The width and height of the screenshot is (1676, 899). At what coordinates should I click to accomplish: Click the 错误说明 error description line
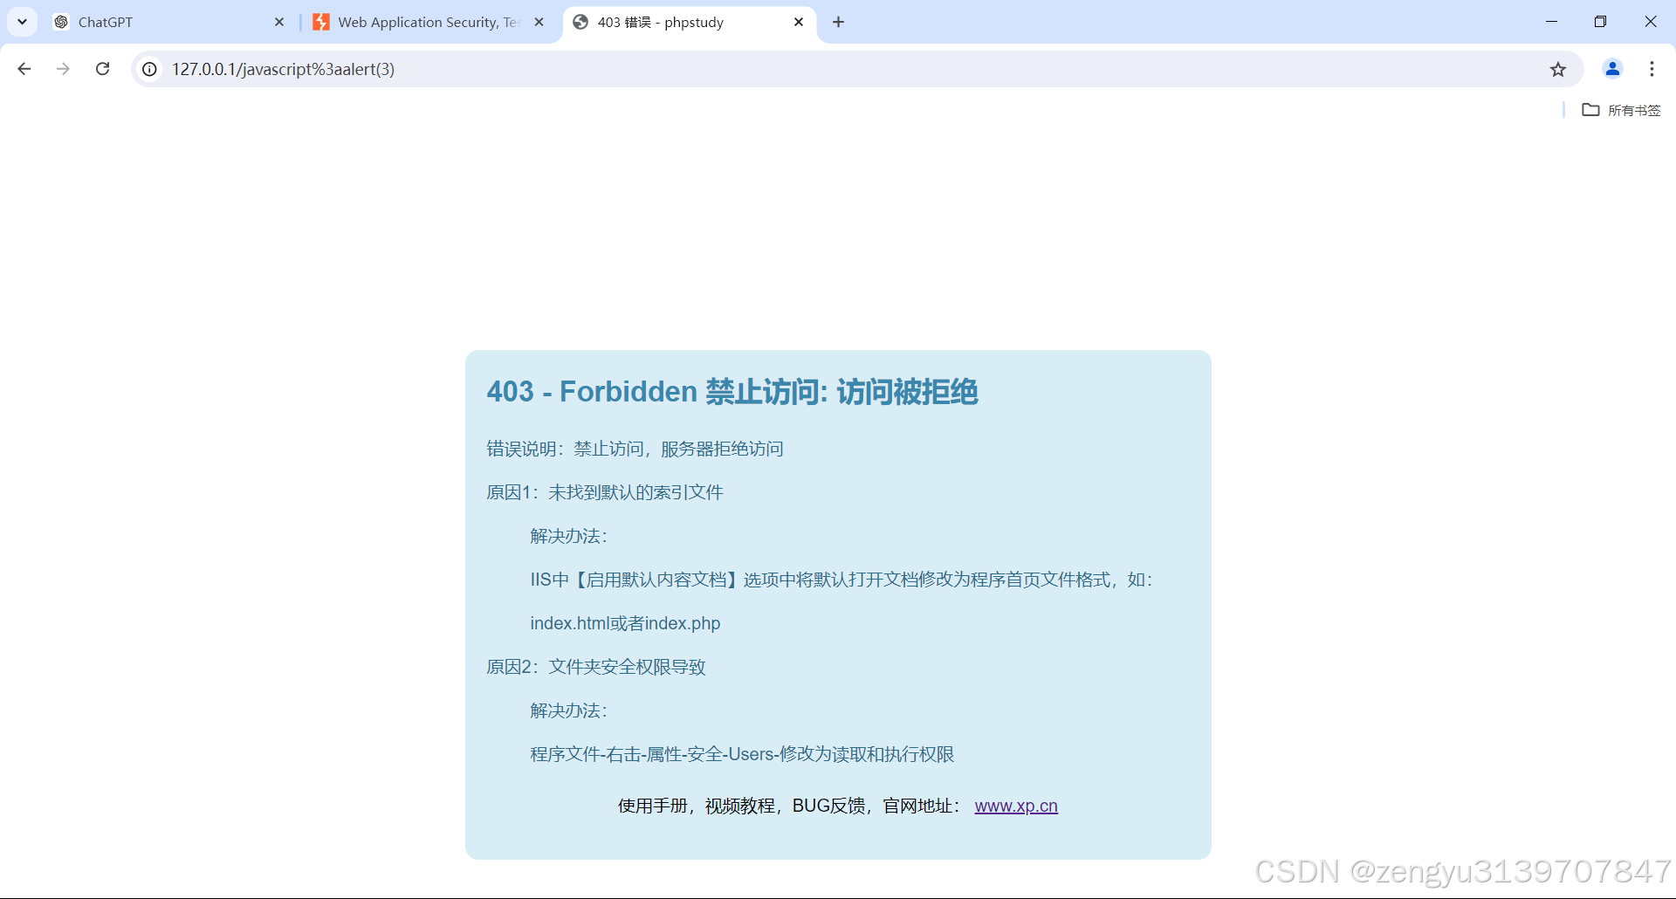pos(635,449)
